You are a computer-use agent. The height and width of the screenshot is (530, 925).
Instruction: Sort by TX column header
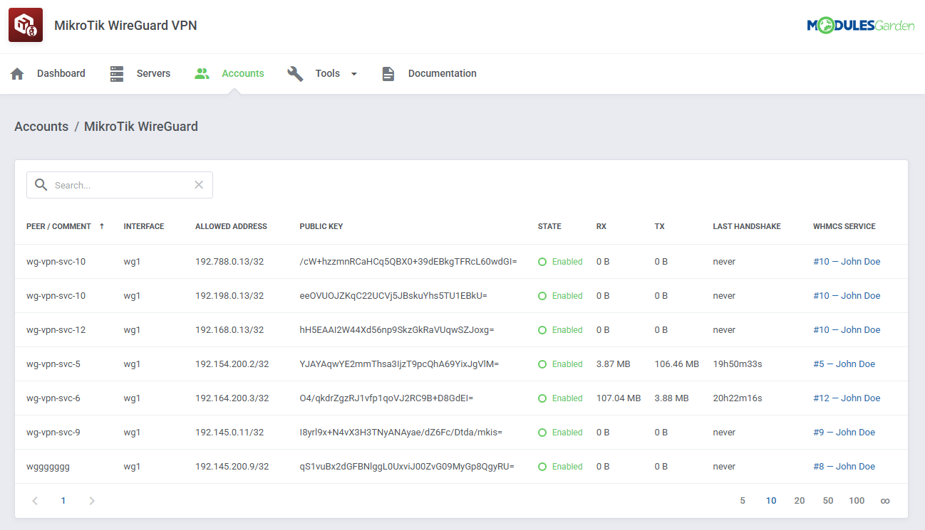pos(660,226)
